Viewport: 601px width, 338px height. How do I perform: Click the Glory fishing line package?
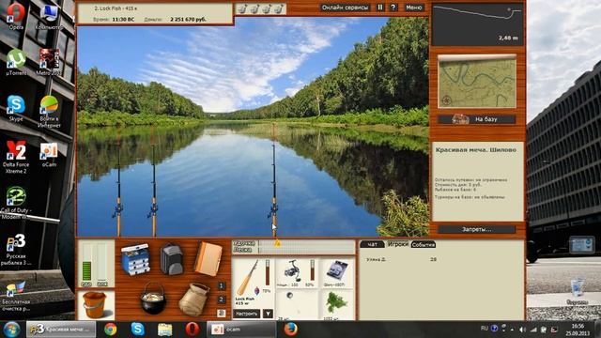(336, 271)
